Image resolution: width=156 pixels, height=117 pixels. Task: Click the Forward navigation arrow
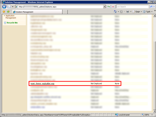9,7
